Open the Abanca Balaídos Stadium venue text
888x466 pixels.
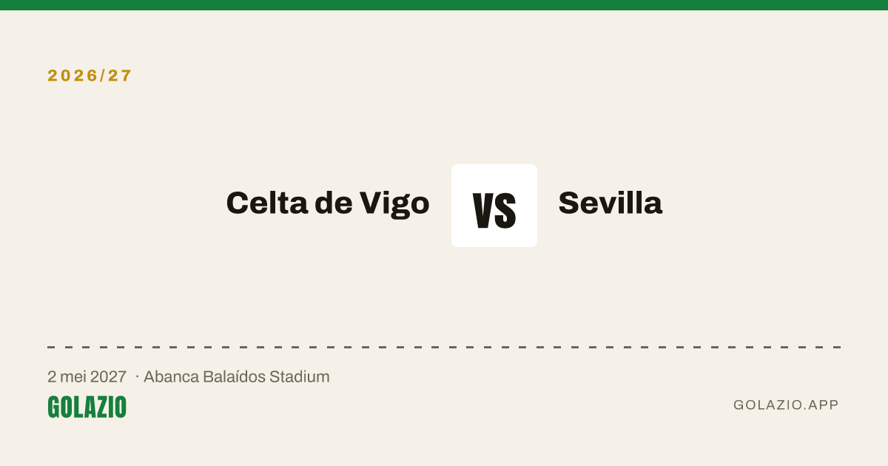tap(236, 376)
